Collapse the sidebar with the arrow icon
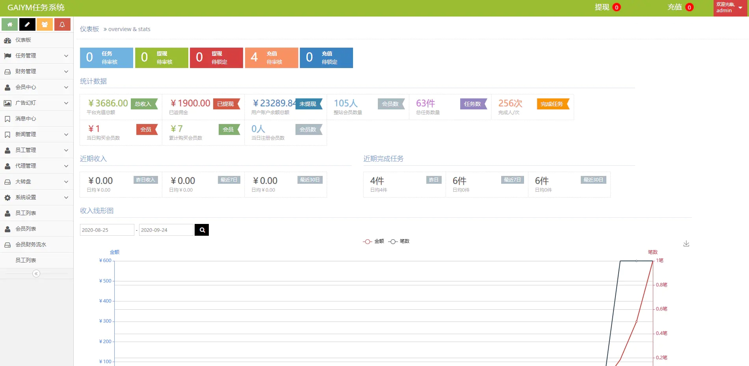Image resolution: width=749 pixels, height=366 pixels. [x=36, y=274]
